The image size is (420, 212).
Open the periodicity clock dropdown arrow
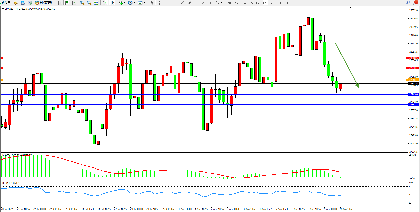[x=135, y=3]
